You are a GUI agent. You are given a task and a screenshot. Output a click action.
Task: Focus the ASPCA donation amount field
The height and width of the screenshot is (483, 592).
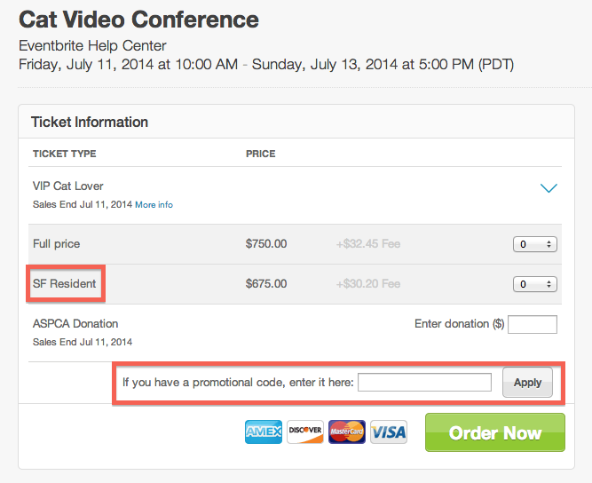coord(533,324)
